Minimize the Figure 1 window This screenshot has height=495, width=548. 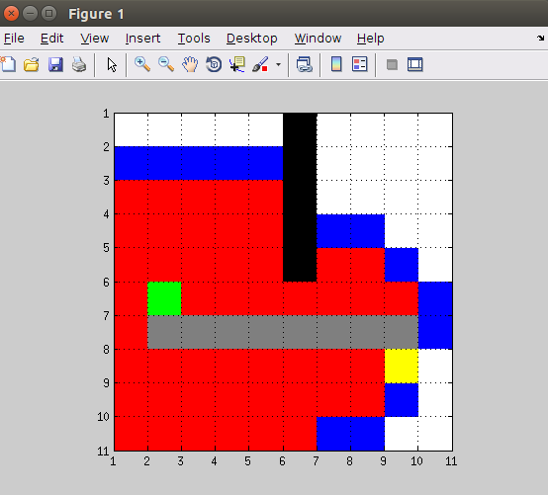tap(30, 14)
